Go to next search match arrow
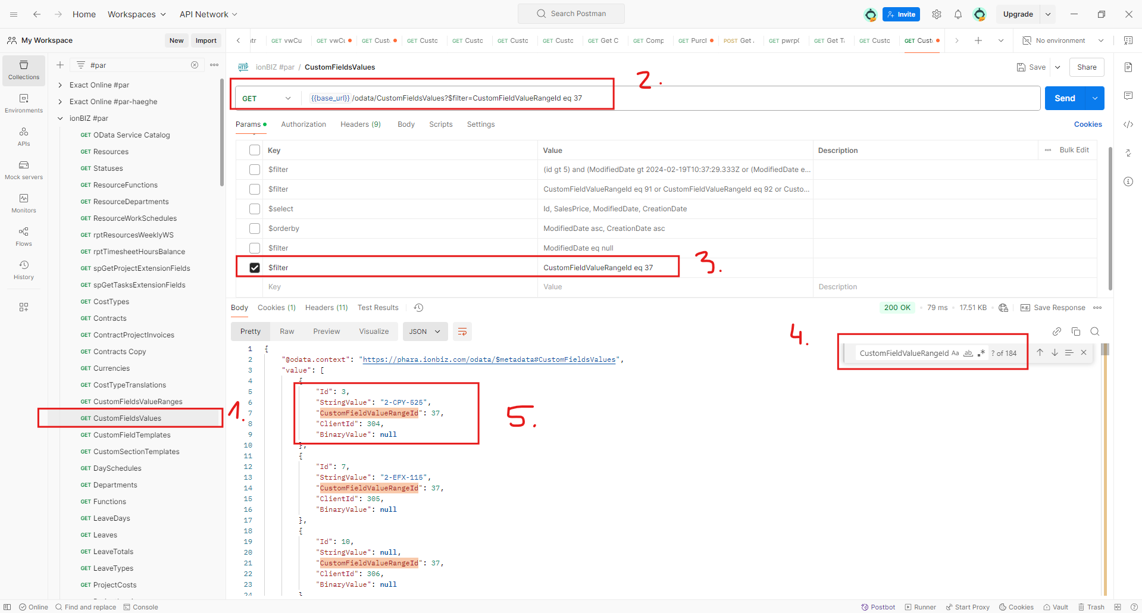Image resolution: width=1142 pixels, height=613 pixels. click(1055, 353)
